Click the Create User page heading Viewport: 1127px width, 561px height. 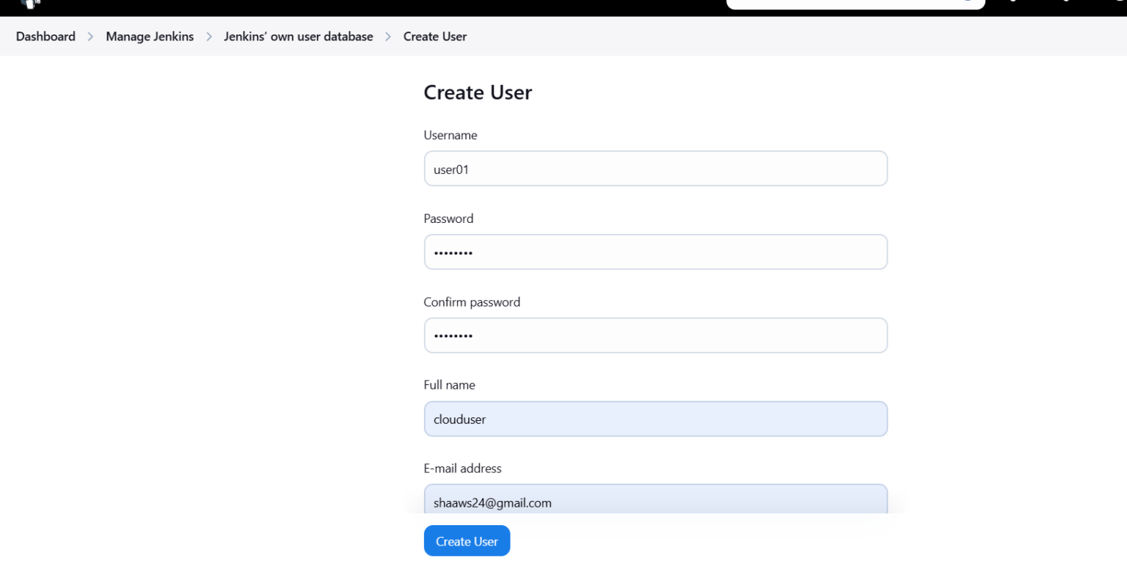click(477, 92)
